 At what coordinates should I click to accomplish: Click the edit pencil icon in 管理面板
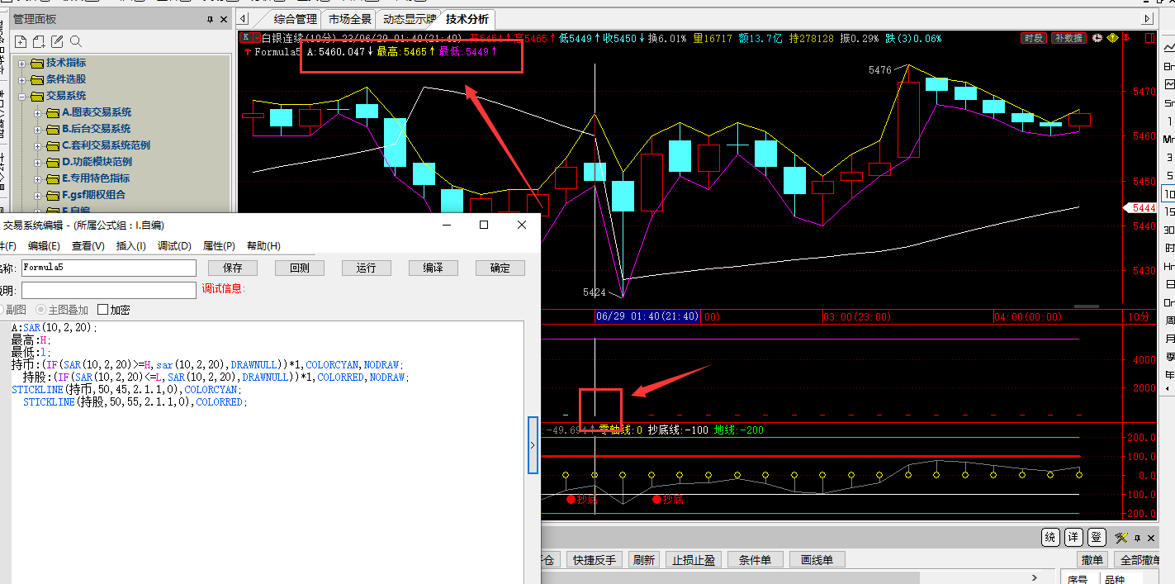coord(58,41)
